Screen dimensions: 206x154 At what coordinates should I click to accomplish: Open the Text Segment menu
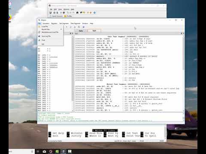(x=64, y=24)
